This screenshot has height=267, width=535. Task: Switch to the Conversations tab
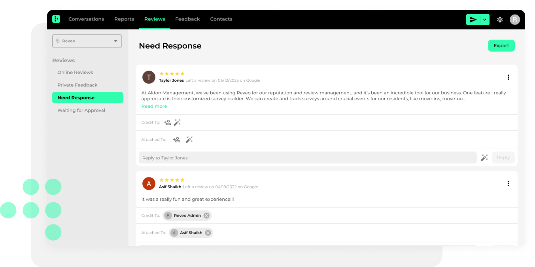[x=86, y=19]
